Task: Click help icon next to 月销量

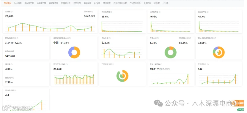Action: pos(12,12)
